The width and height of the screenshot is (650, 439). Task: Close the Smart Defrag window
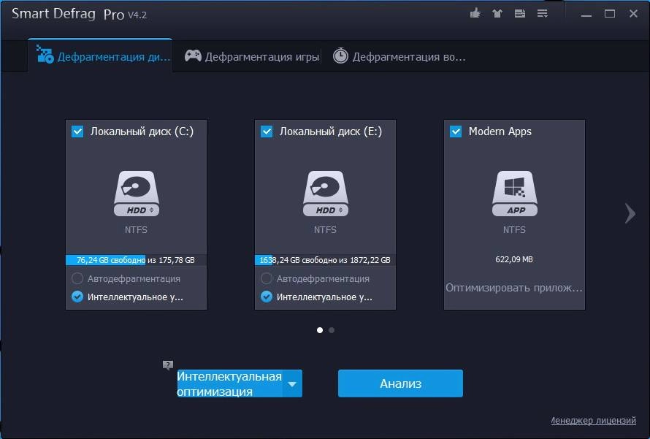tap(633, 14)
